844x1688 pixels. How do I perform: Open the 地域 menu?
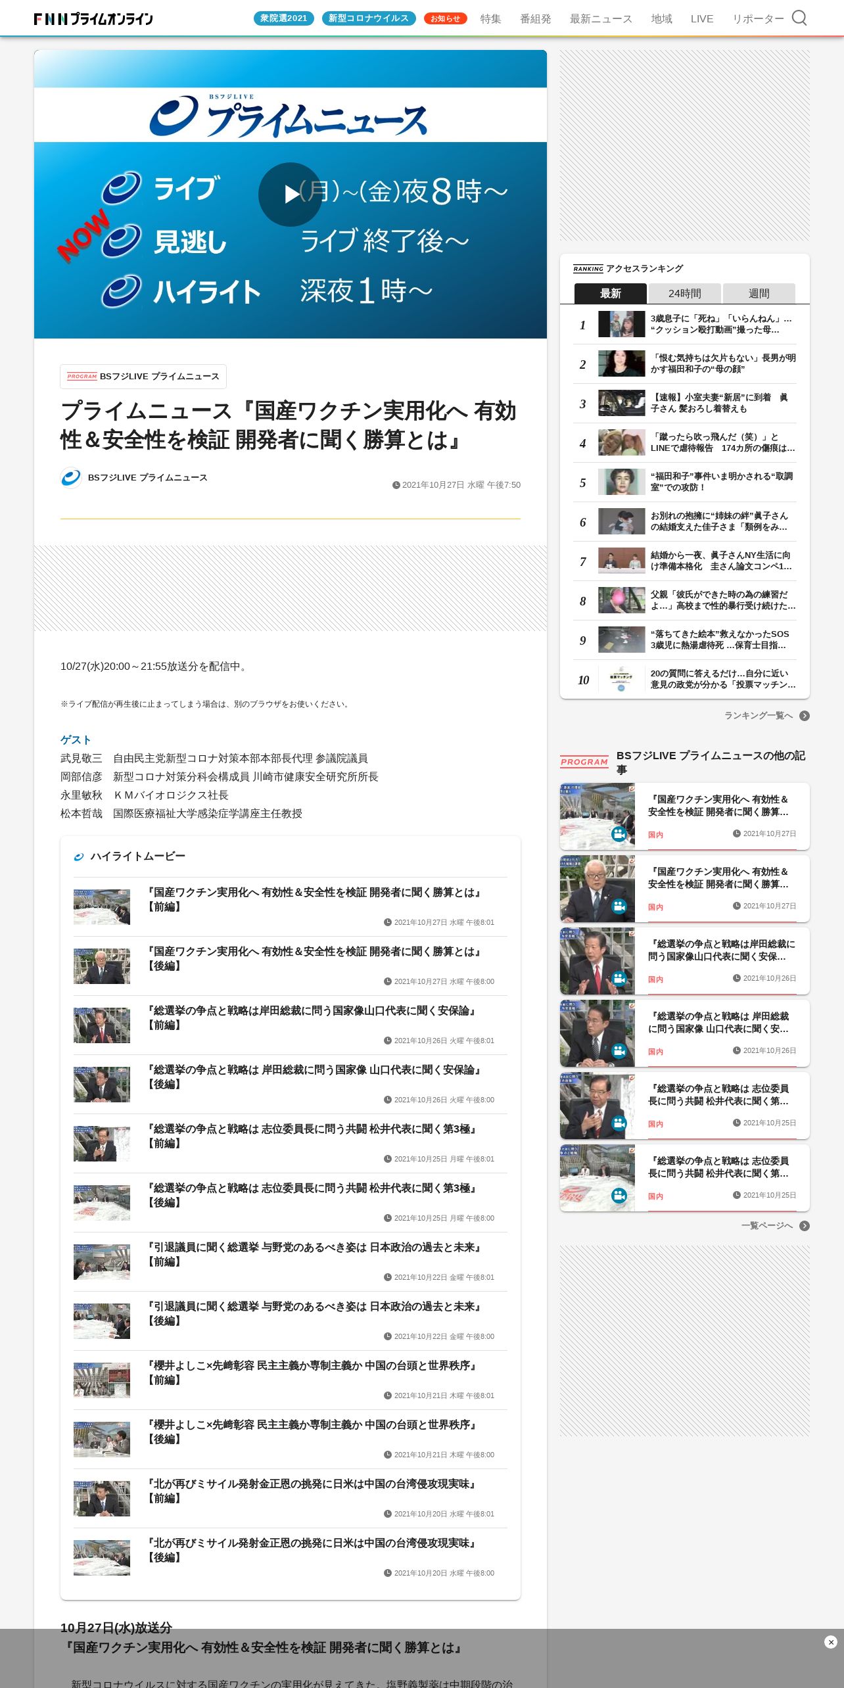pyautogui.click(x=661, y=19)
